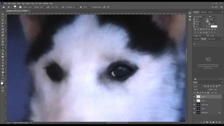Open the Filter menu
Viewport: 224px width, 126px height.
(33, 3)
